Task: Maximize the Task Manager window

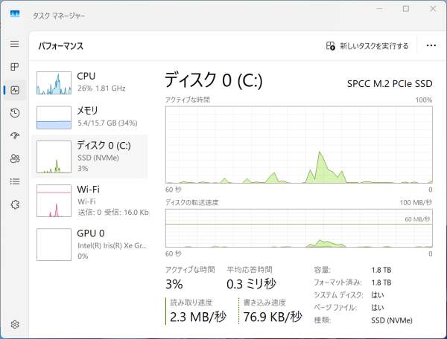Action: pyautogui.click(x=406, y=9)
